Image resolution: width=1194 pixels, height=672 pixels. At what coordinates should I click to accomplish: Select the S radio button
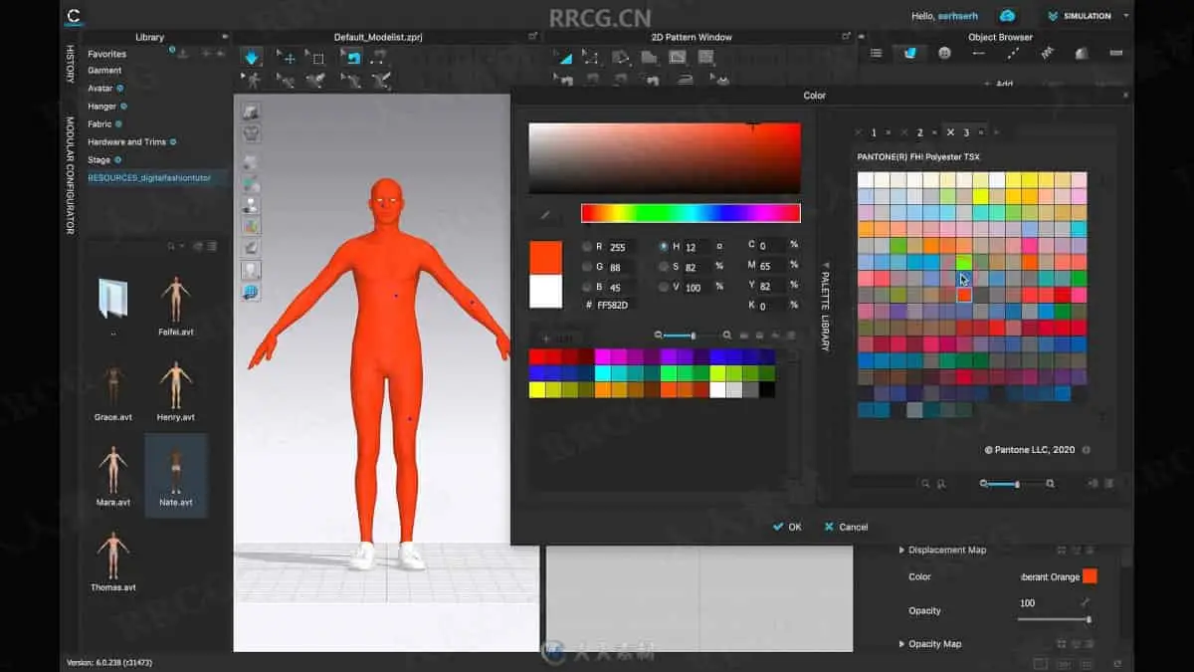coord(664,267)
